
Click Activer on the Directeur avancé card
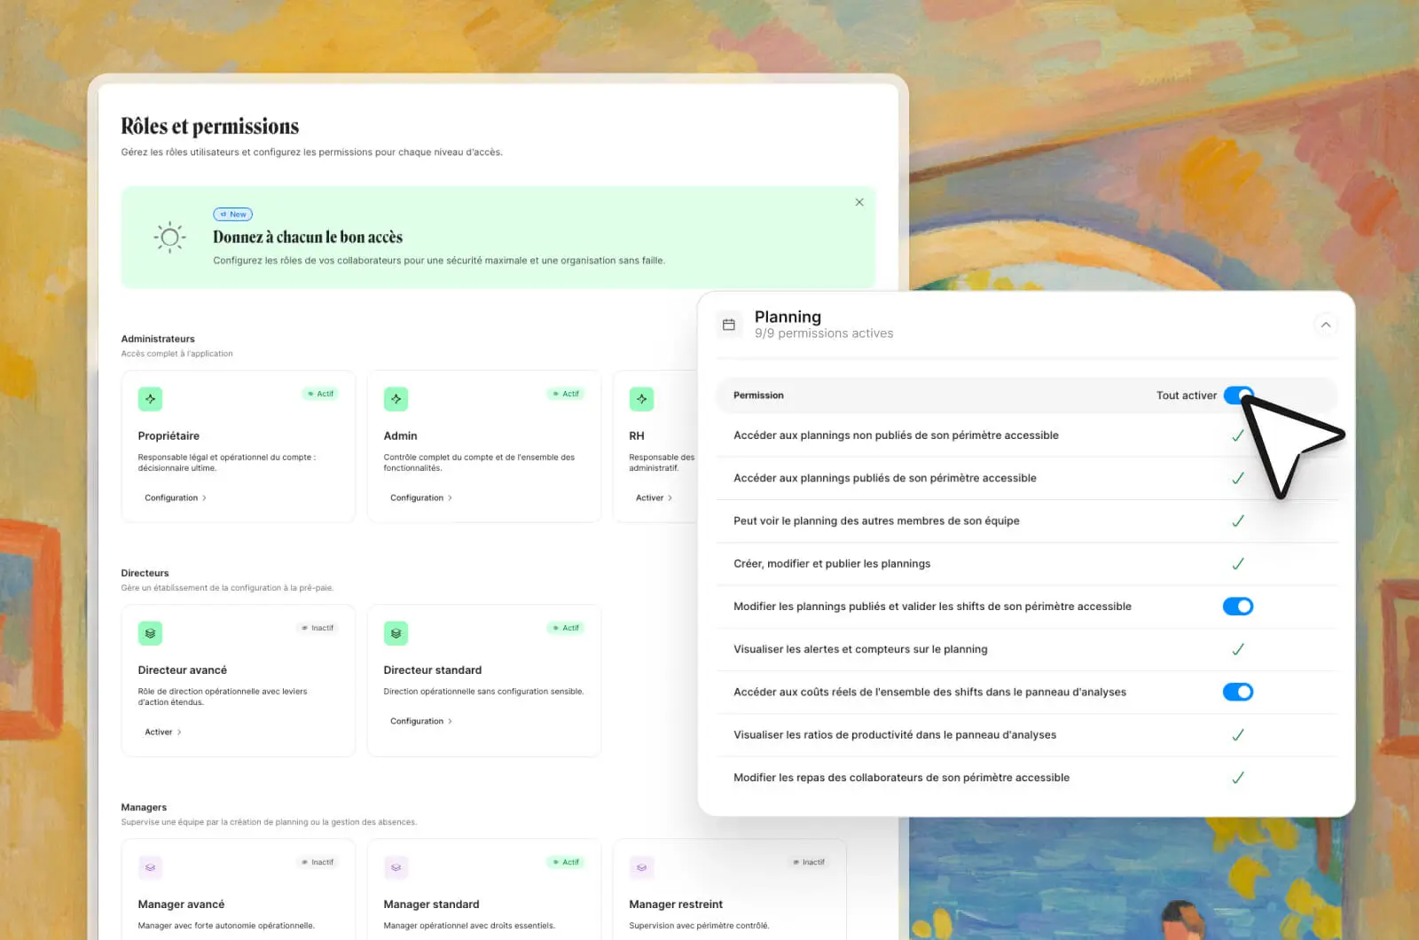pos(163,732)
